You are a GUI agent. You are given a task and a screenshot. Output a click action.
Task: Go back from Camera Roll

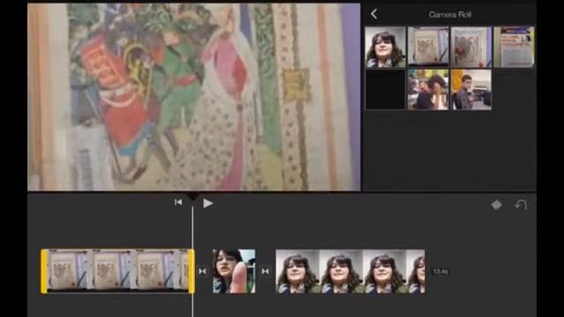[374, 14]
